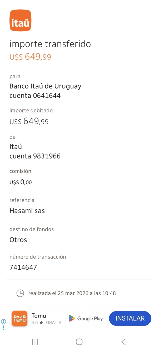Tap the Temu ad title
The width and height of the screenshot is (158, 351).
(39, 315)
